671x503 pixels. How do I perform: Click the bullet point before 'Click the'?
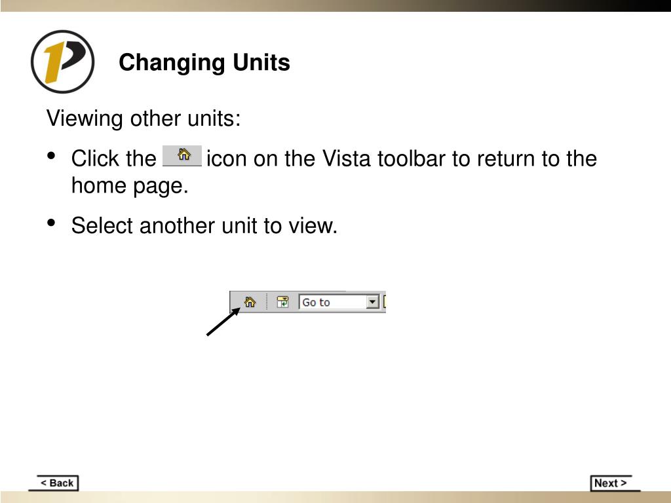point(51,156)
